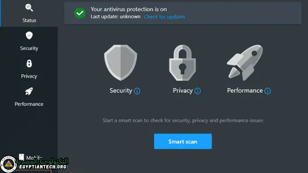Click the green protection checkmark icon
This screenshot has height=173, width=308.
(80, 13)
